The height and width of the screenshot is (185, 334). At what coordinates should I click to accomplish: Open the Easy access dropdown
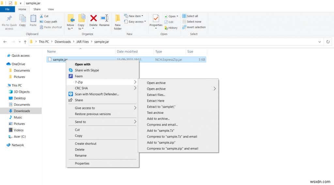click(x=135, y=22)
